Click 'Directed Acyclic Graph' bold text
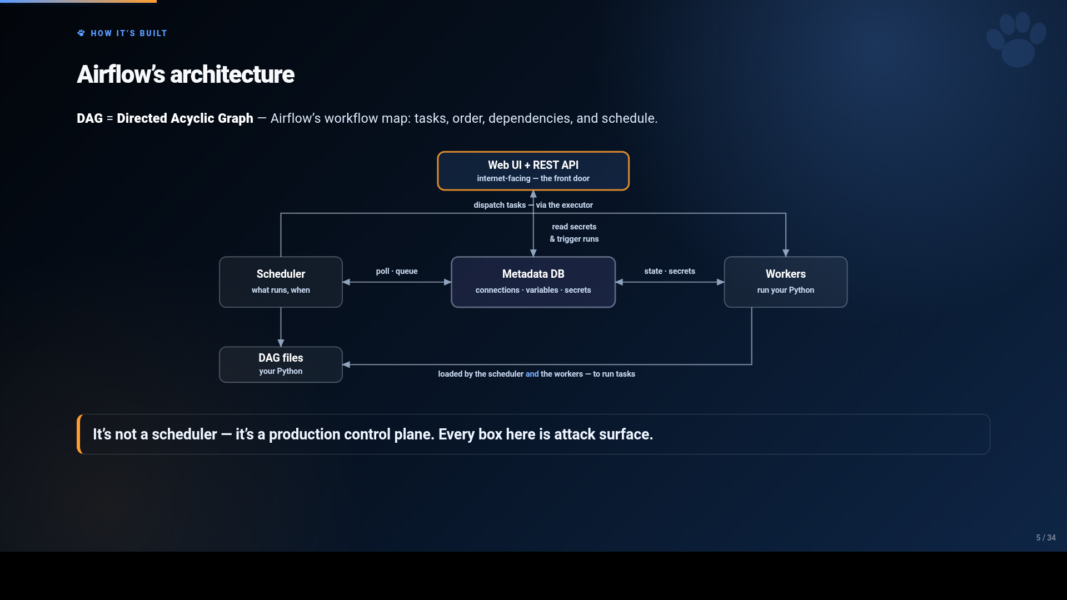Screen dimensions: 1067x600 (x=185, y=118)
